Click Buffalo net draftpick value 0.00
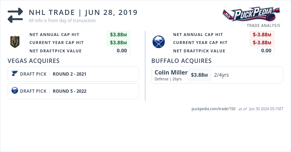Image resolution: width=291 pixels, height=152 pixels. [266, 51]
